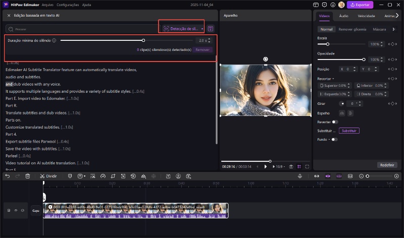Click the microphone voiceover icon above timeline

pyautogui.click(x=300, y=176)
